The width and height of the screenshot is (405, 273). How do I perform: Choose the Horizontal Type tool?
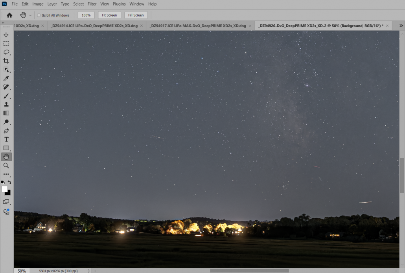pyautogui.click(x=6, y=139)
